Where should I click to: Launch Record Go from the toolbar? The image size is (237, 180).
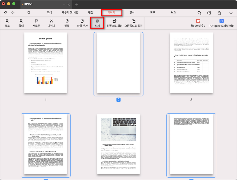[x=198, y=21]
